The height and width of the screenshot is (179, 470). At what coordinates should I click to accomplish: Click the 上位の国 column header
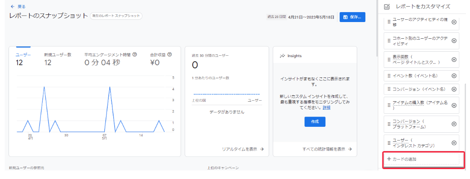pos(199,100)
